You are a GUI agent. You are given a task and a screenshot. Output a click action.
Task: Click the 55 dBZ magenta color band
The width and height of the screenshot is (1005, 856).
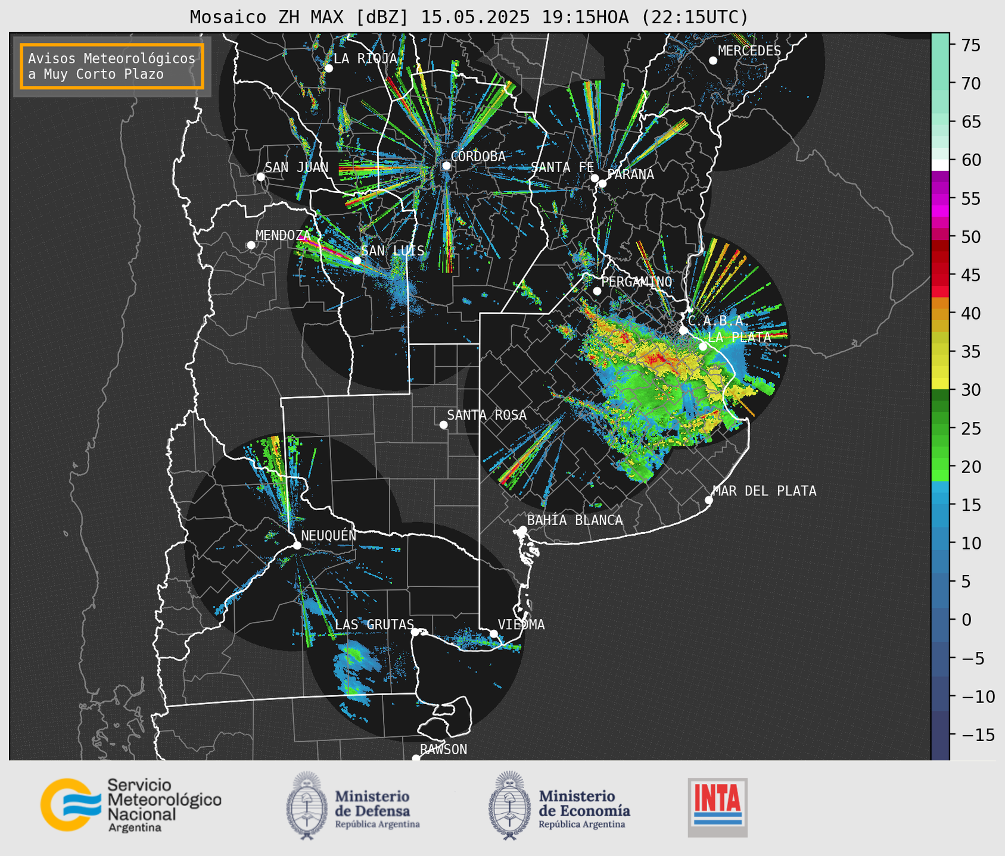(940, 199)
